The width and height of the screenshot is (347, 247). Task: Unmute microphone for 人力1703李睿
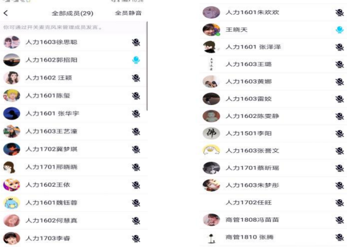(x=136, y=238)
